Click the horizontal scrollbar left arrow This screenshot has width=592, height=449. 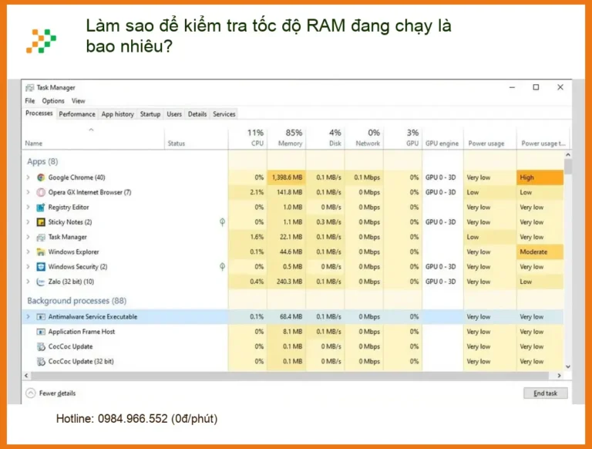pyautogui.click(x=26, y=376)
